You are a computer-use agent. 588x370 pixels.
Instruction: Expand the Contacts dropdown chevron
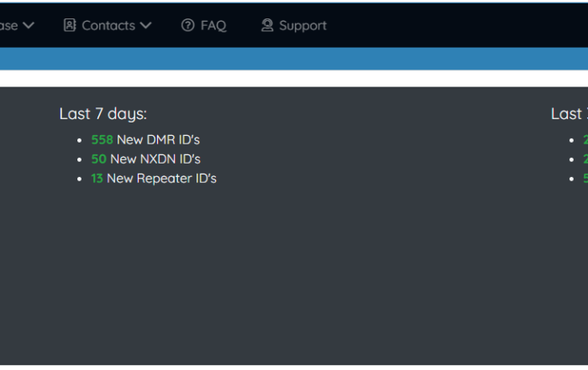pos(146,25)
